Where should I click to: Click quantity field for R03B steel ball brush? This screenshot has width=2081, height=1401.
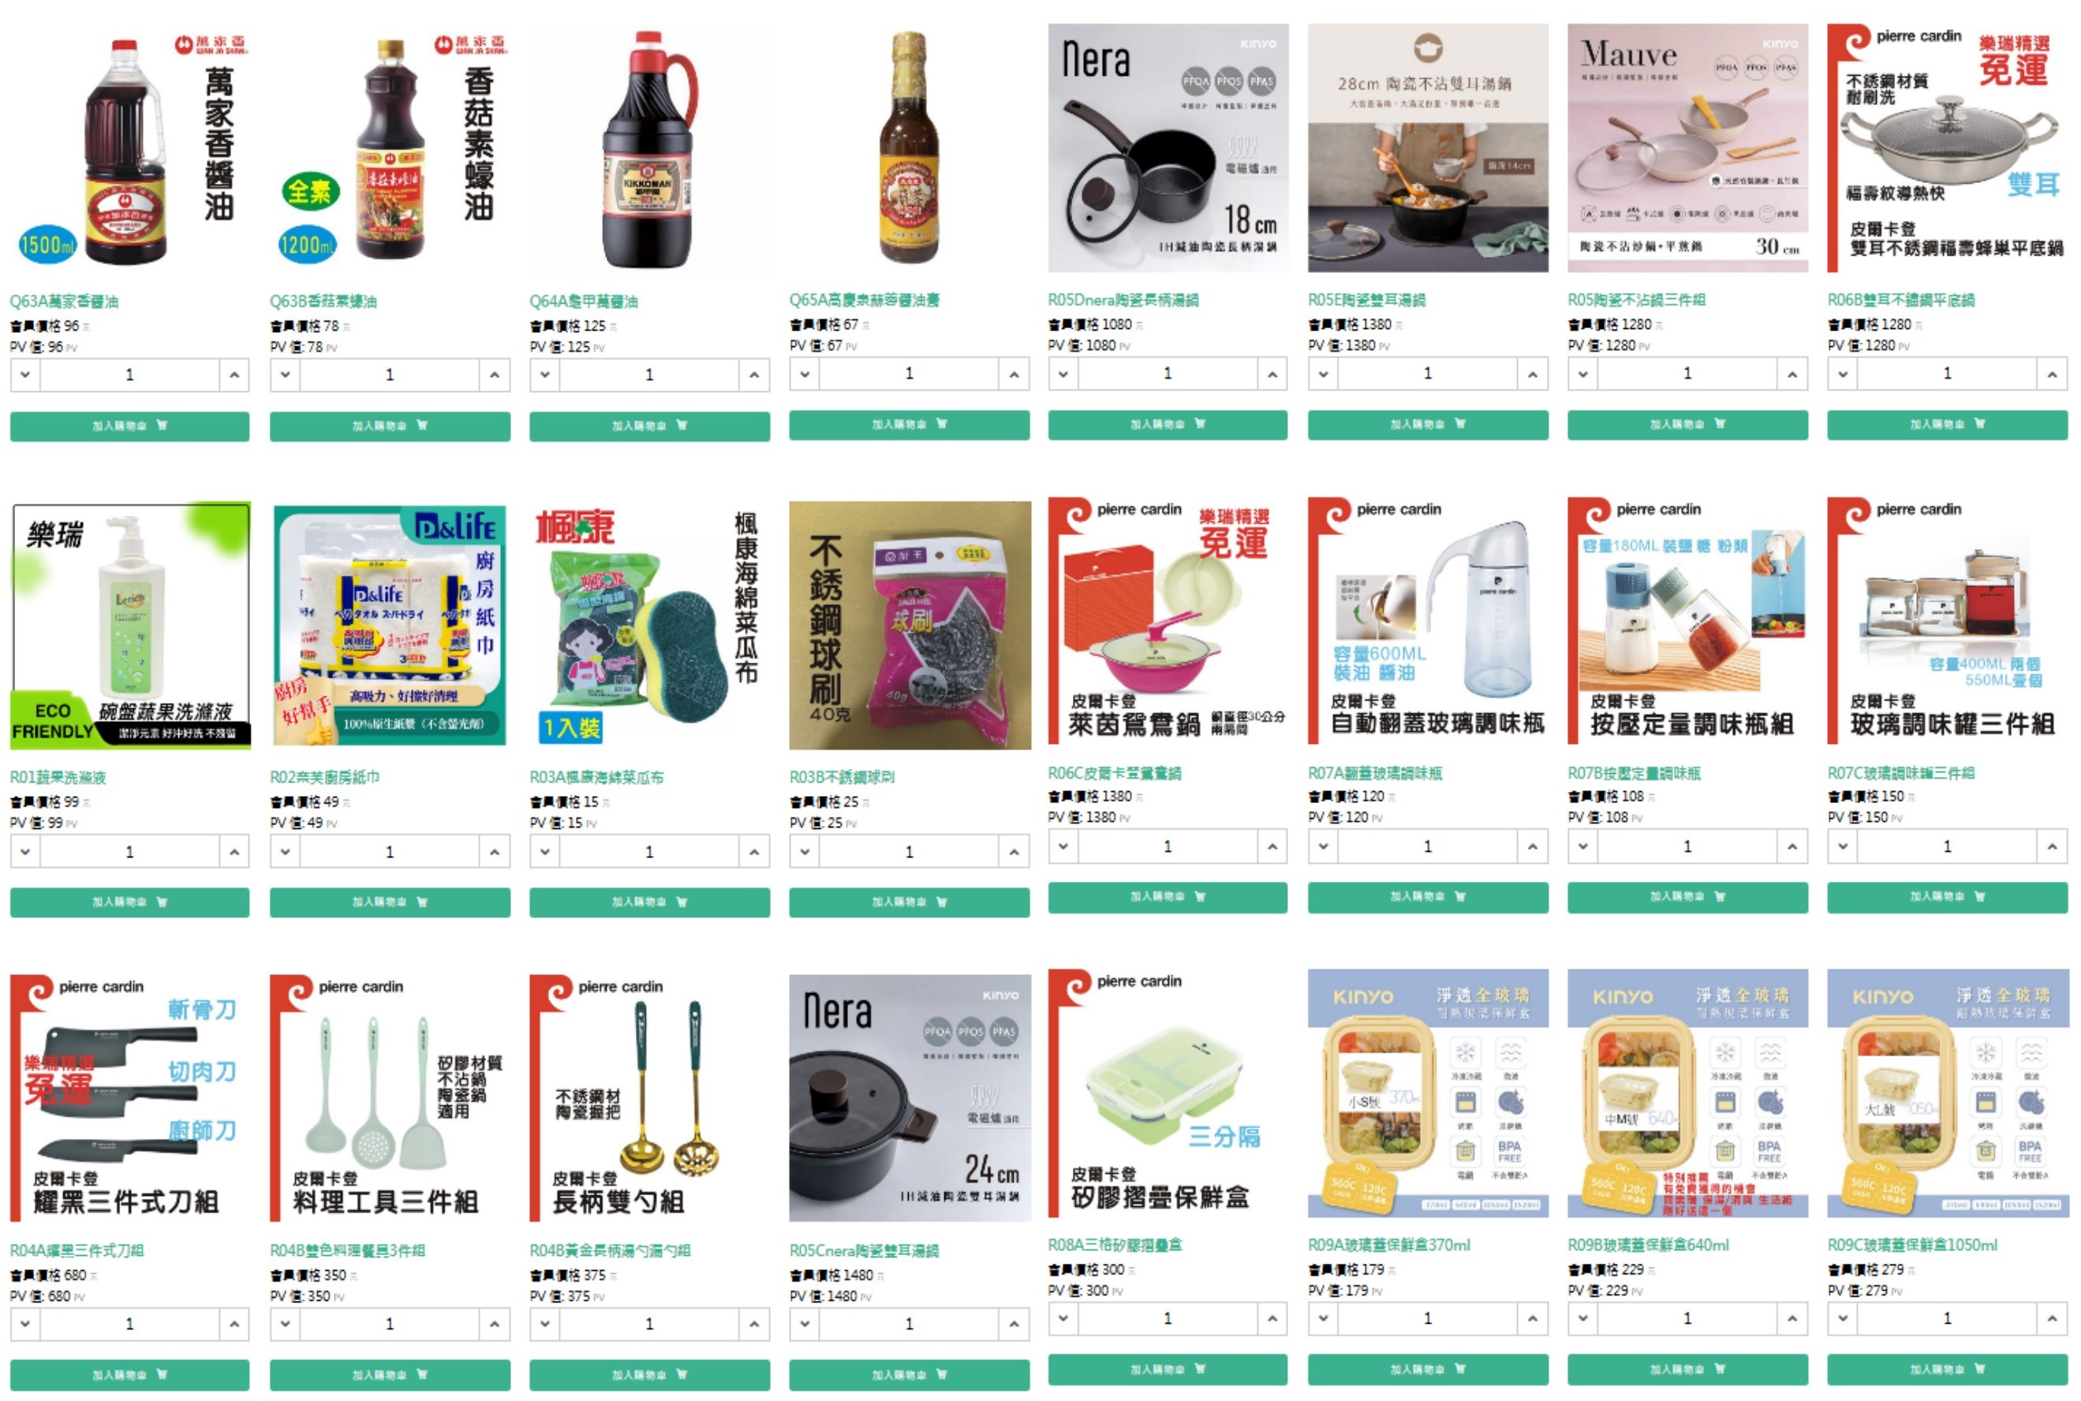[909, 853]
